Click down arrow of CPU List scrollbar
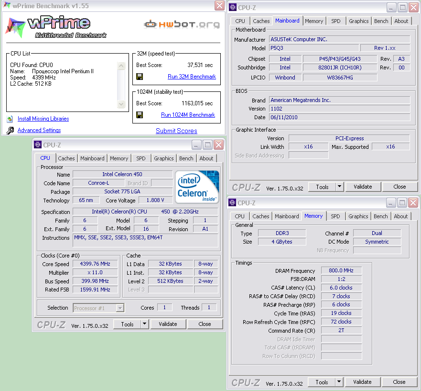The height and width of the screenshot is (391, 421). (x=121, y=104)
